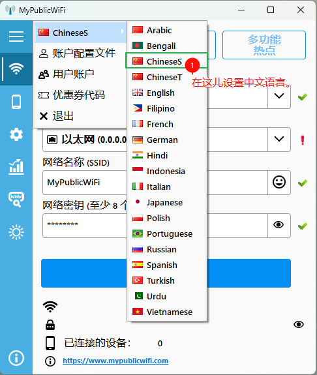The width and height of the screenshot is (317, 375).
Task: Open the statistics chart sidebar icon
Action: point(16,167)
